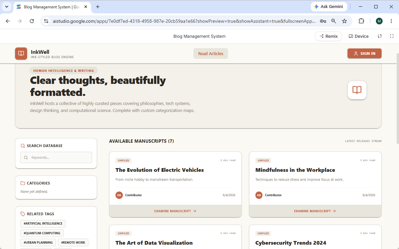Click the Related Tags tag icon
Image resolution: width=399 pixels, height=249 pixels.
(23, 214)
